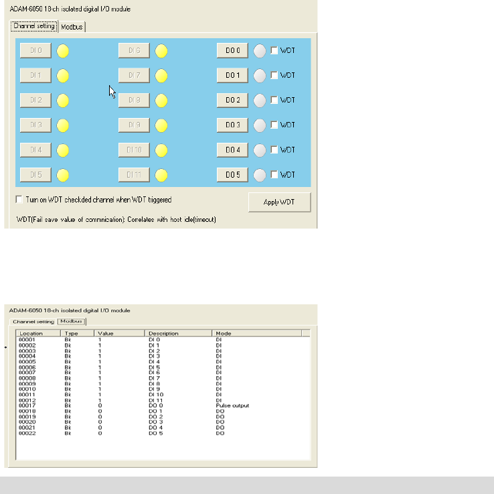Enable WDT checkbox for DO 3
Screen dimensions: 494x494
click(x=274, y=125)
